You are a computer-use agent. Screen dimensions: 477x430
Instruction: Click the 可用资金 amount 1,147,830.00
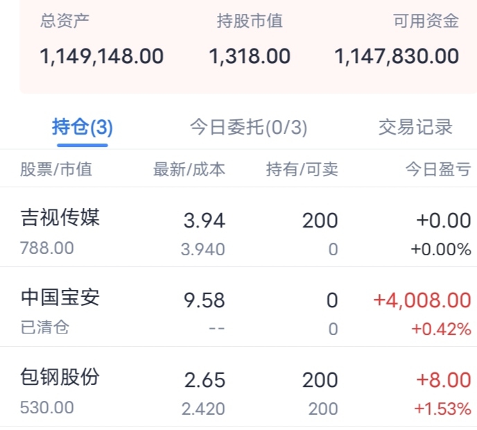(397, 56)
